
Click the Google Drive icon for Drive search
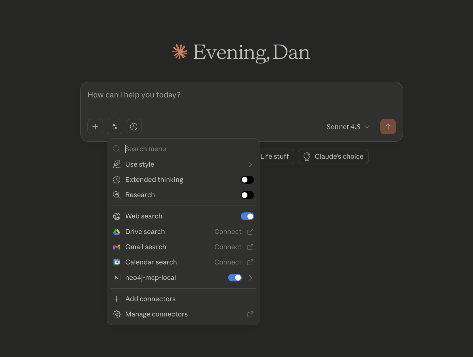tap(117, 231)
